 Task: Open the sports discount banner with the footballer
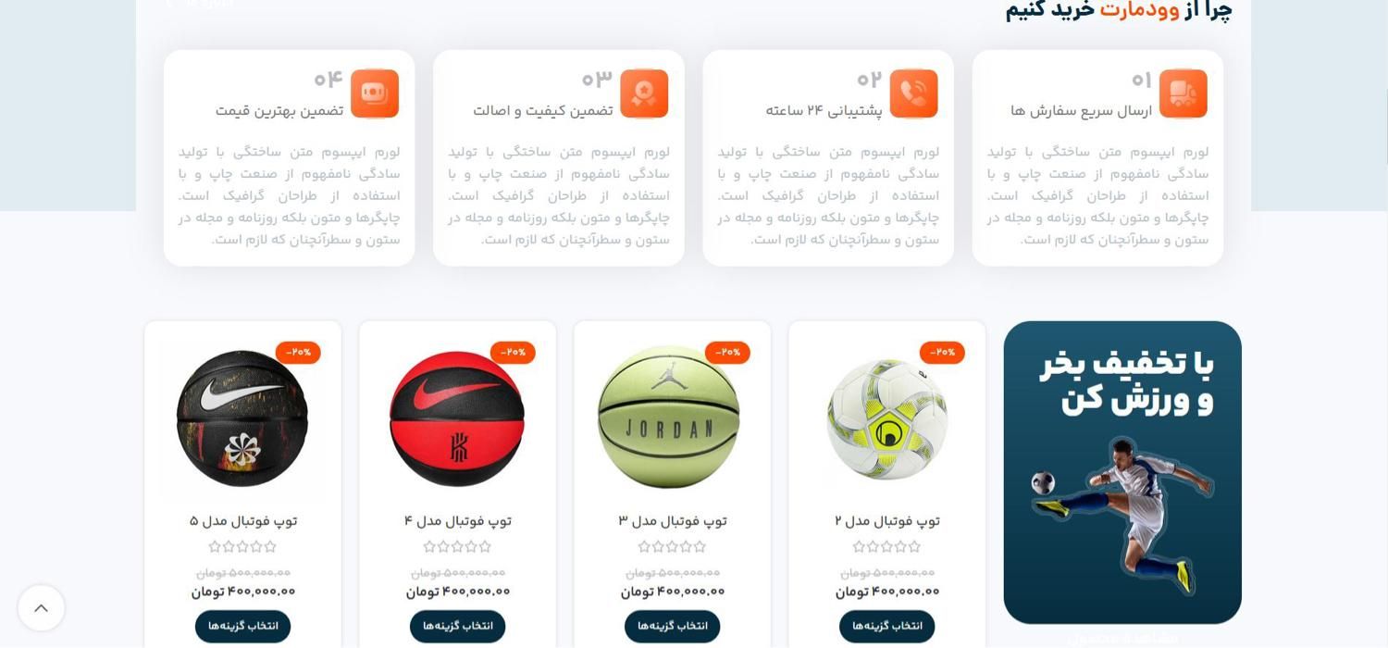(x=1122, y=472)
